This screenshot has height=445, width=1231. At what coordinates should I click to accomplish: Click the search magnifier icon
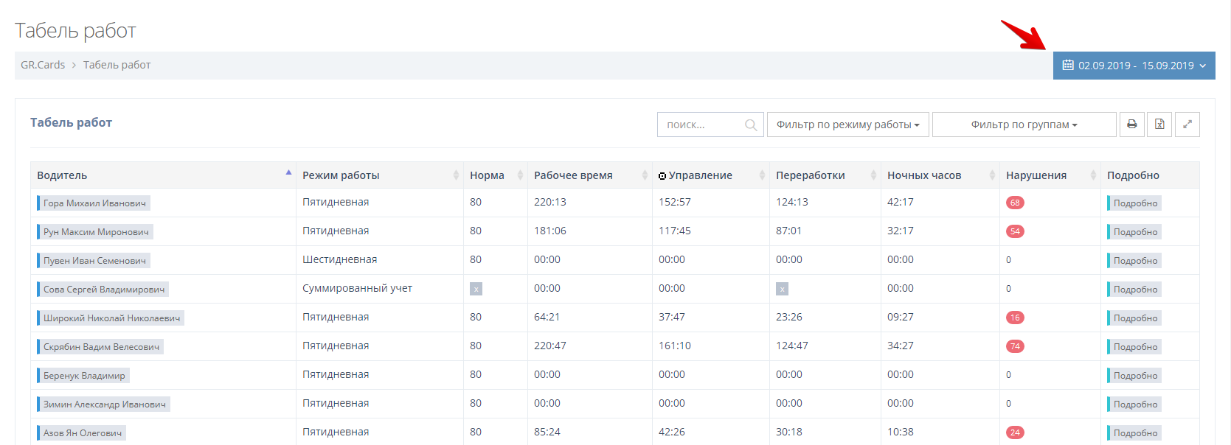pos(751,125)
